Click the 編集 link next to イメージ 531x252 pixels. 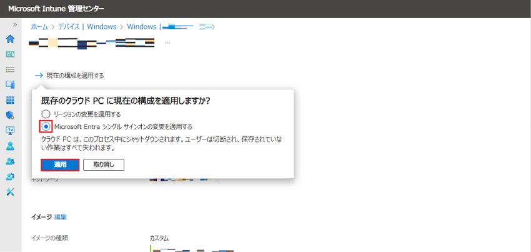[61, 217]
